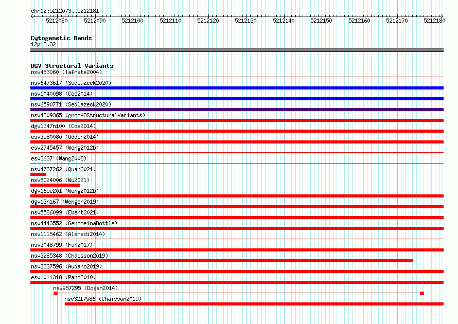458x324 pixels.
Task: Click the nsv3285348 (Chaisson2019) label
Action: (69, 256)
